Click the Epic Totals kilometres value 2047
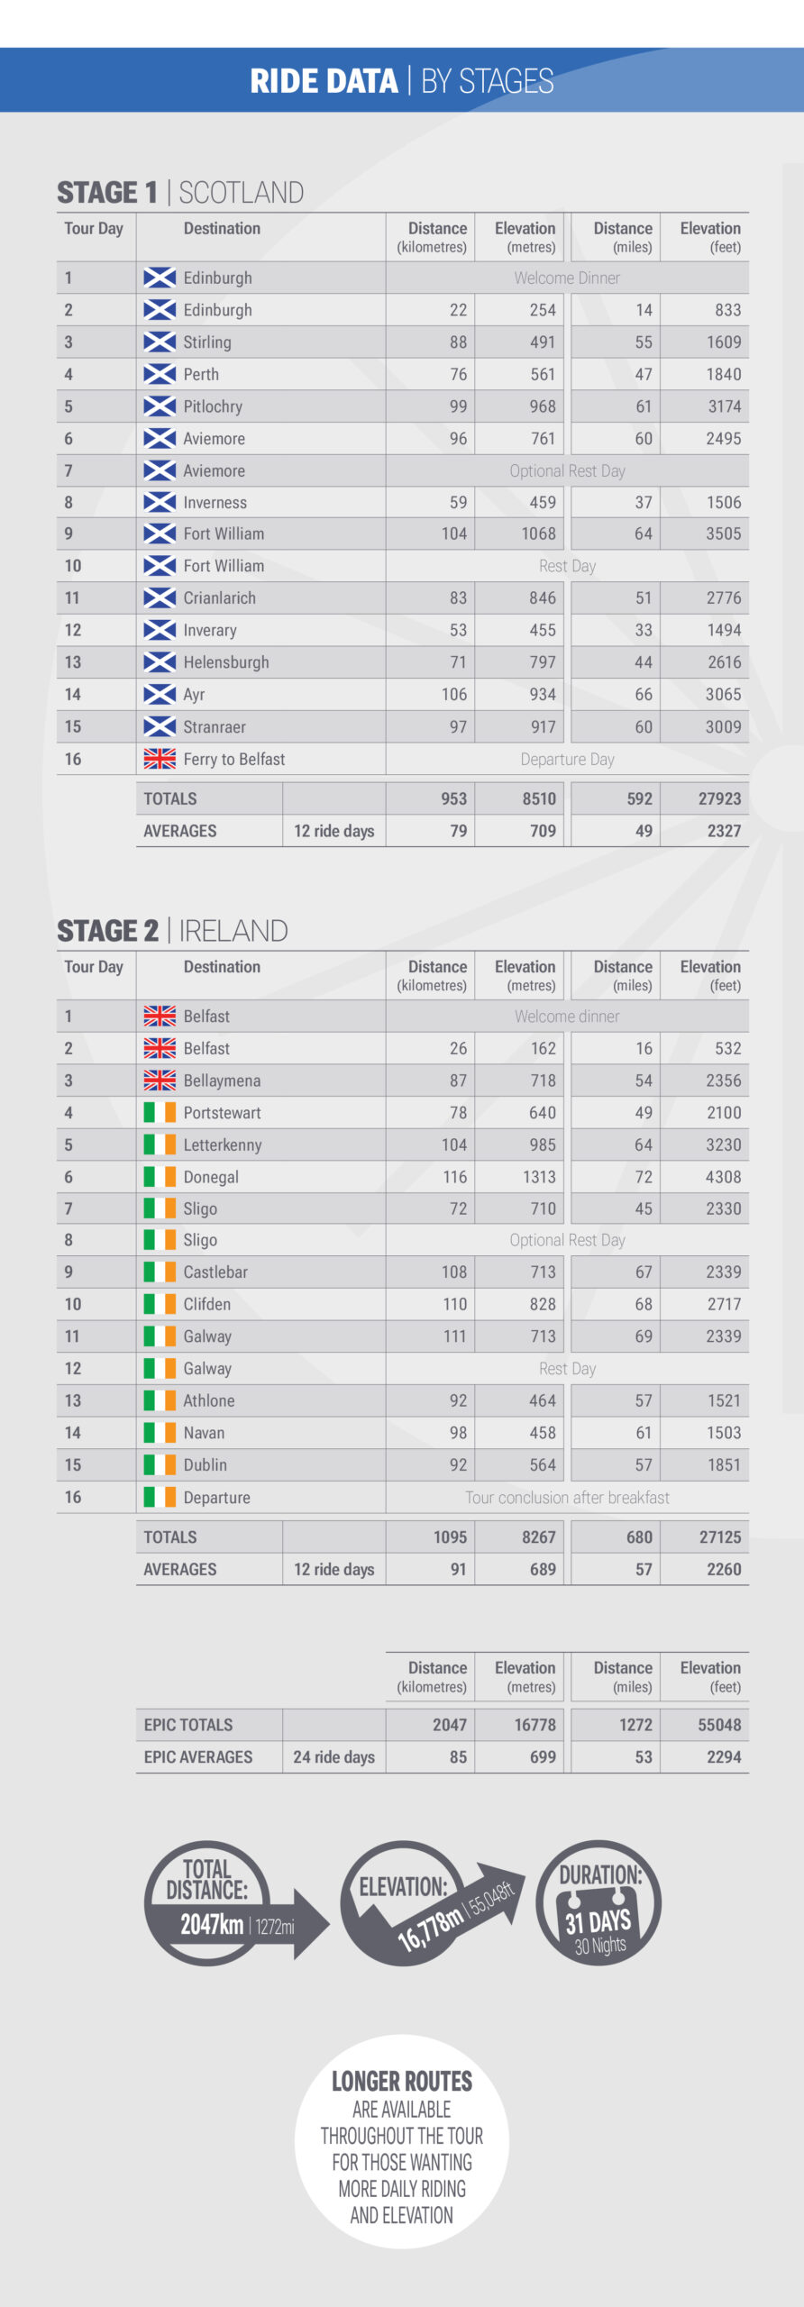 tap(450, 1724)
